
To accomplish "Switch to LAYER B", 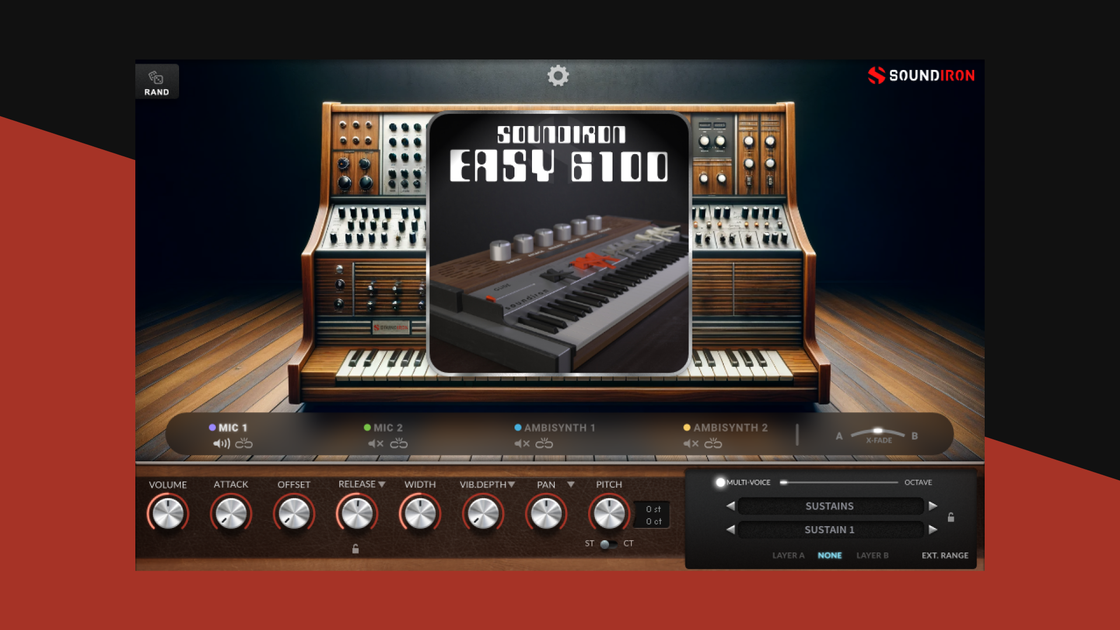I will [873, 555].
